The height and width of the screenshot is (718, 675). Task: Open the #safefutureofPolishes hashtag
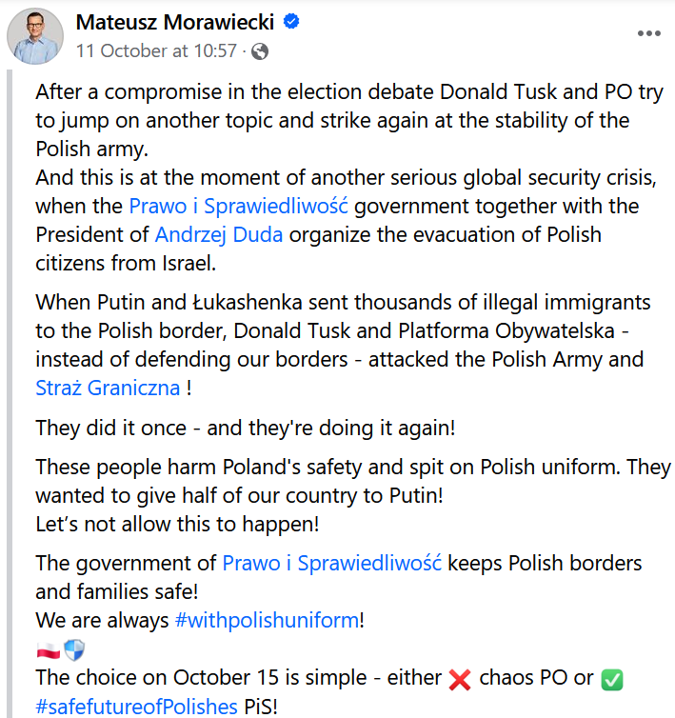136,707
